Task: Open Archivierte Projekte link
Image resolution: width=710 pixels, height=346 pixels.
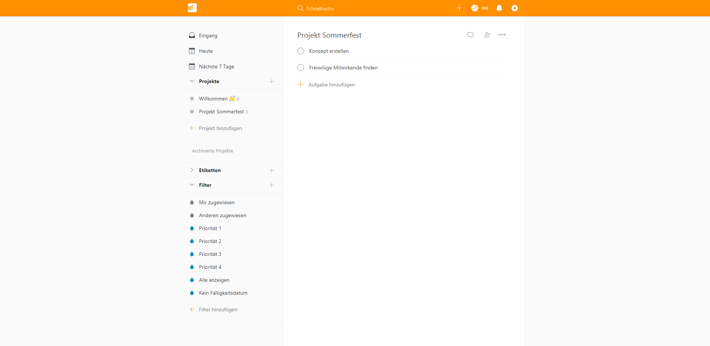Action: pyautogui.click(x=213, y=151)
